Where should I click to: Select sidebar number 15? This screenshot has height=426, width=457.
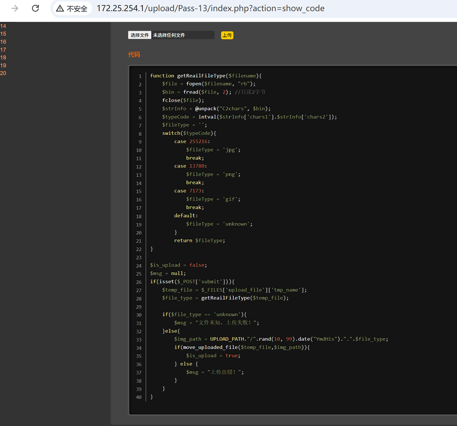pos(3,34)
